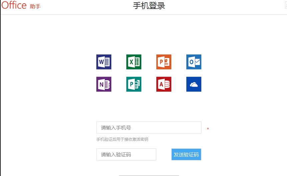Click the Word application icon

point(104,62)
